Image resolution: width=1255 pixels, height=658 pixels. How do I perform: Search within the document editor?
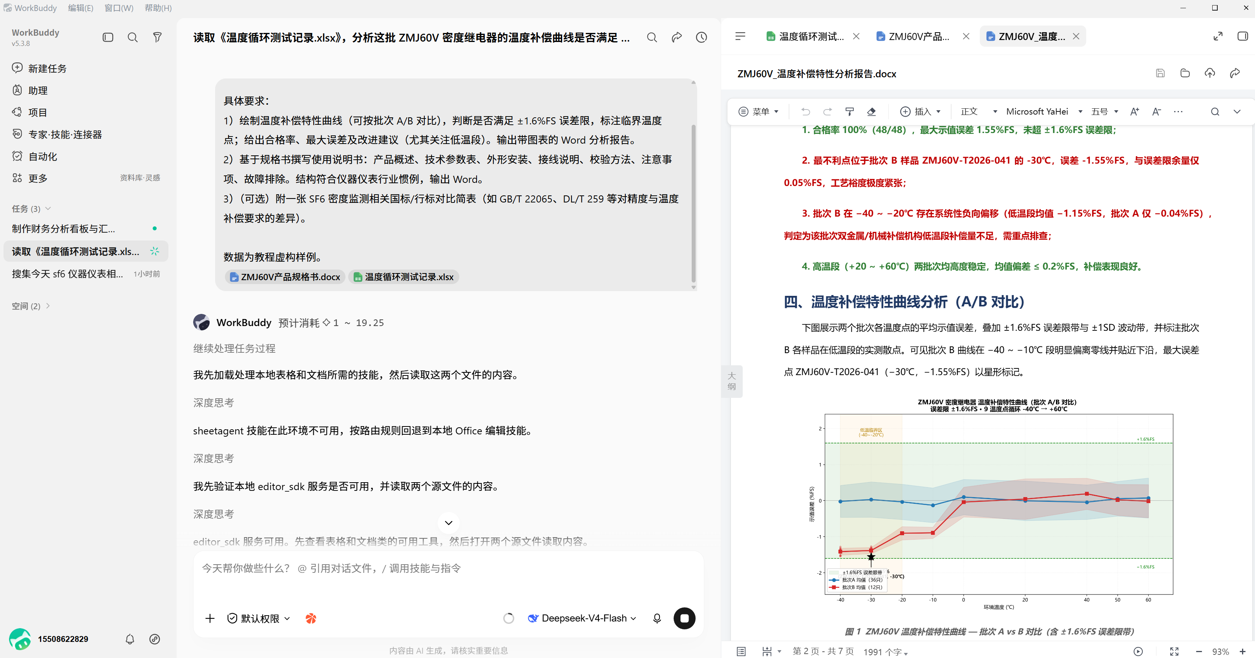(x=1215, y=111)
